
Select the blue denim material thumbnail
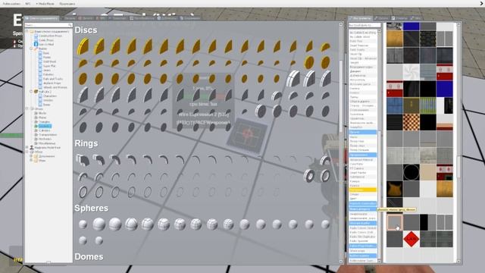[x=395, y=105]
